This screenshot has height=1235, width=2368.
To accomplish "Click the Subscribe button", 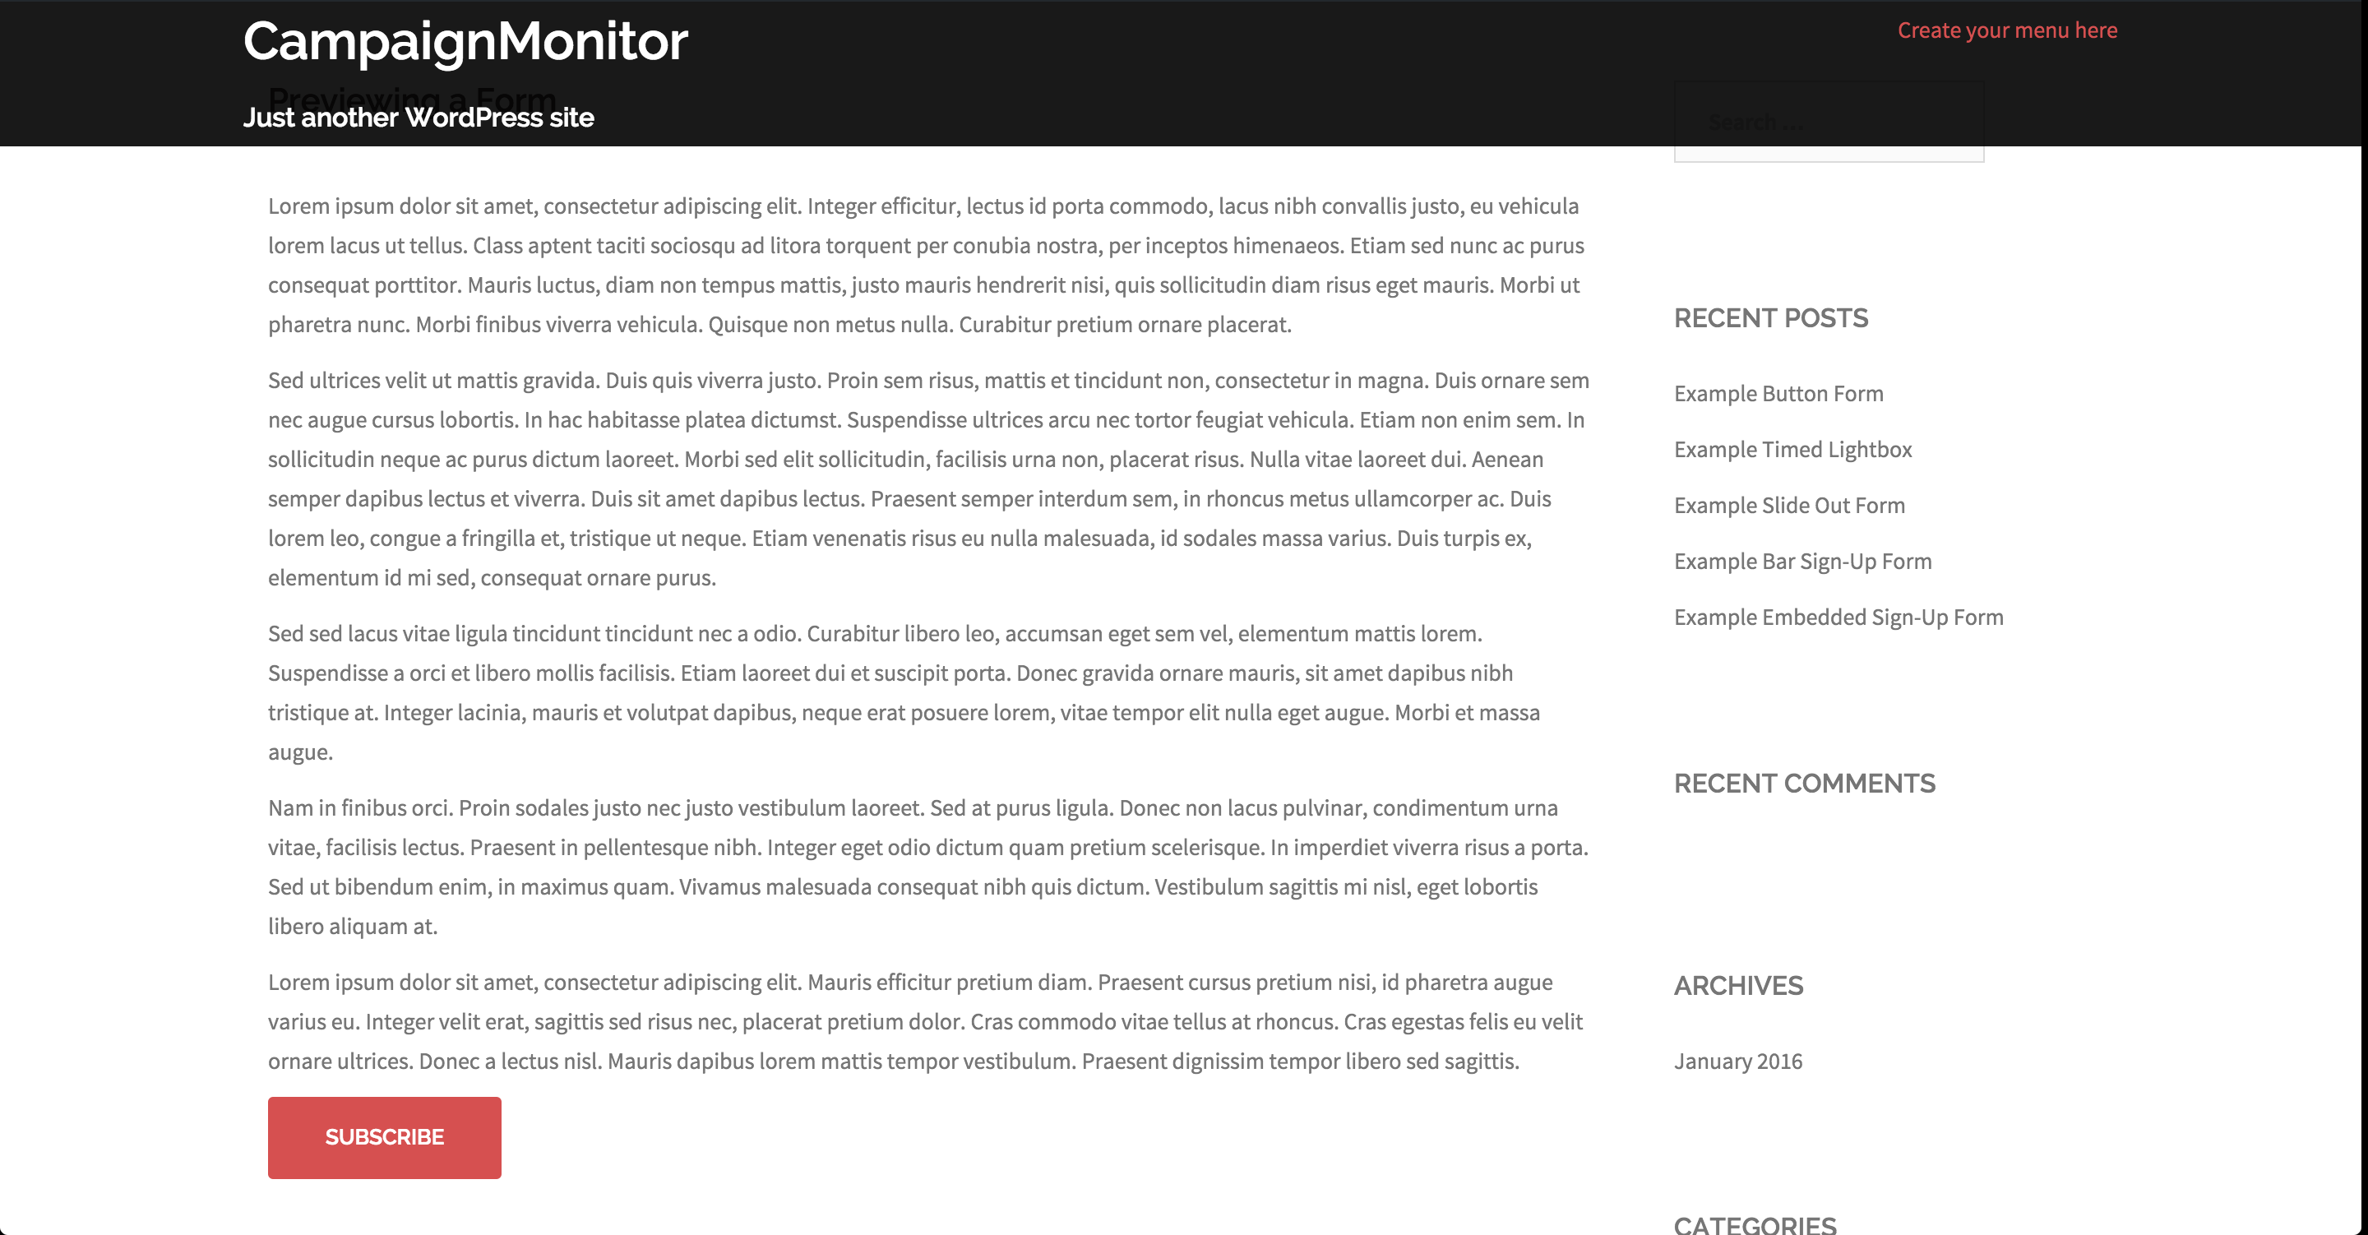I will [x=384, y=1138].
